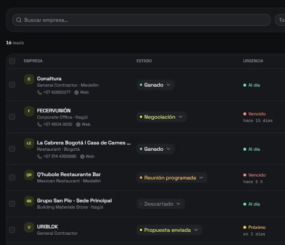
Task: Click the globe icon in FECERVUNIÓN row
Action: click(x=78, y=125)
